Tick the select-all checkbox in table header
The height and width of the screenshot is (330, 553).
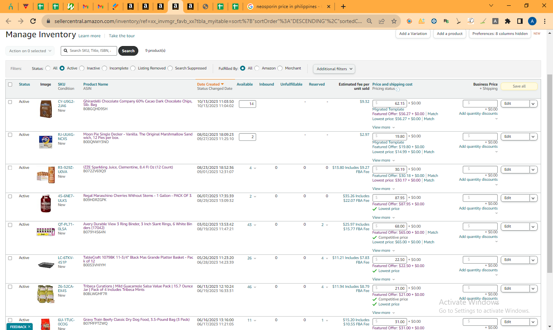click(x=10, y=84)
